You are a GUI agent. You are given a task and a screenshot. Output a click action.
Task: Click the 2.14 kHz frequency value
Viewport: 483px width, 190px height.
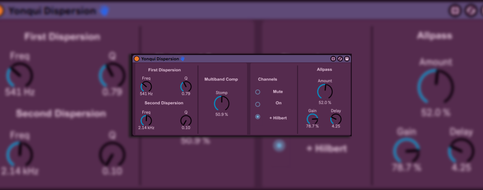[146, 128]
